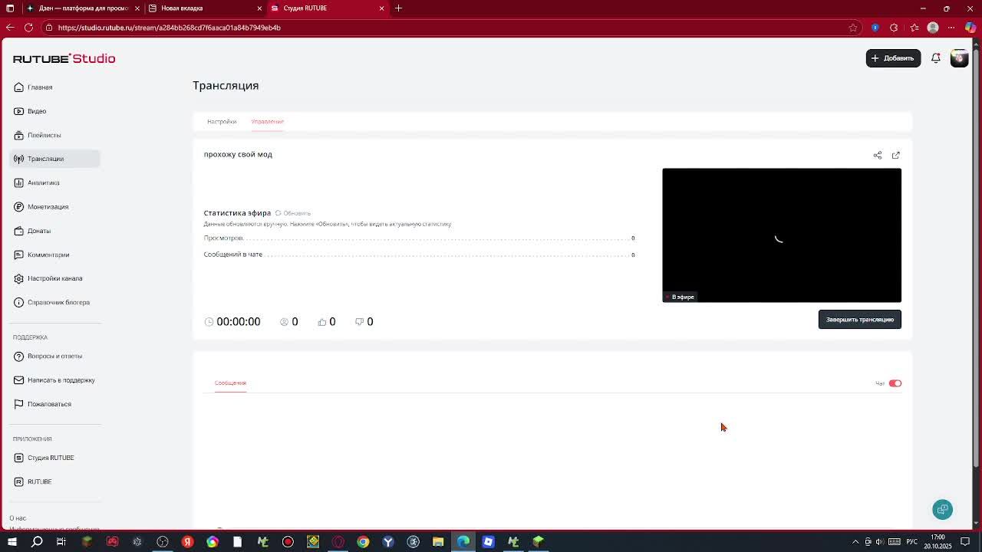Open the Windows notification center
The height and width of the screenshot is (552, 982).
tap(965, 542)
